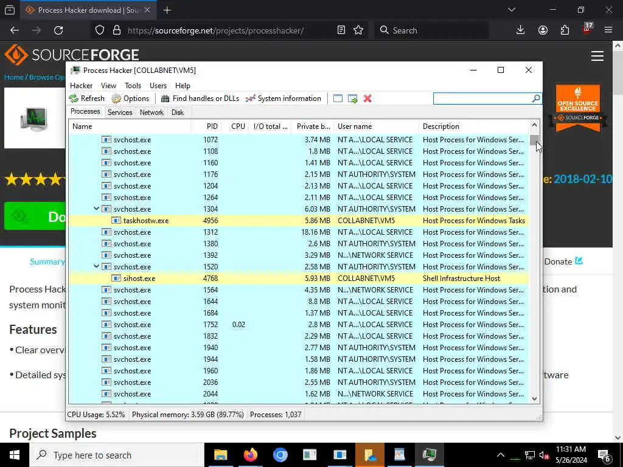Open a new Firefox tab
Screen dimensions: 623x467
tap(167, 10)
